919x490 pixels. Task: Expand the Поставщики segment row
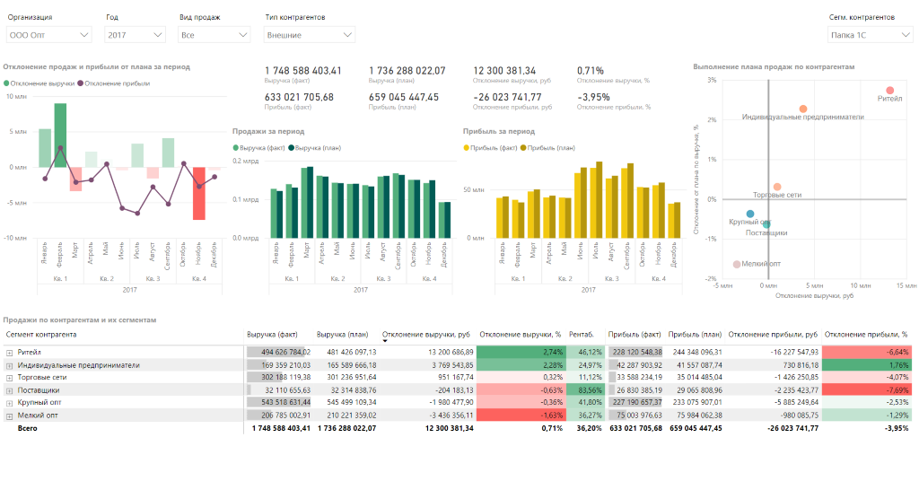pos(9,391)
